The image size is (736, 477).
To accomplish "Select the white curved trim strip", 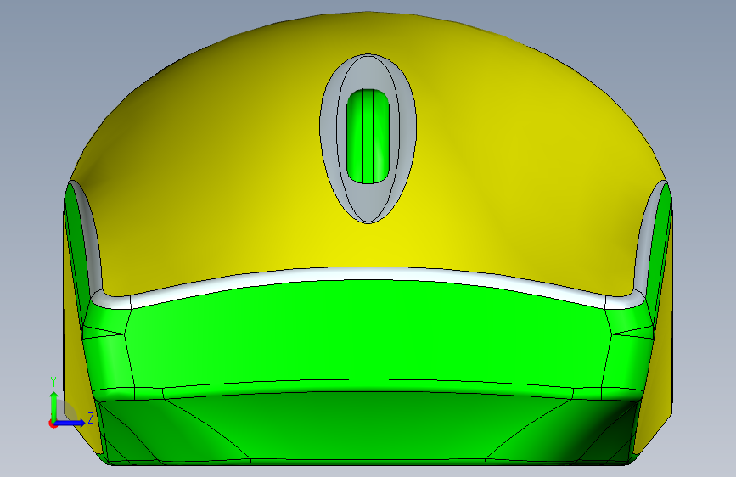I will (x=368, y=274).
